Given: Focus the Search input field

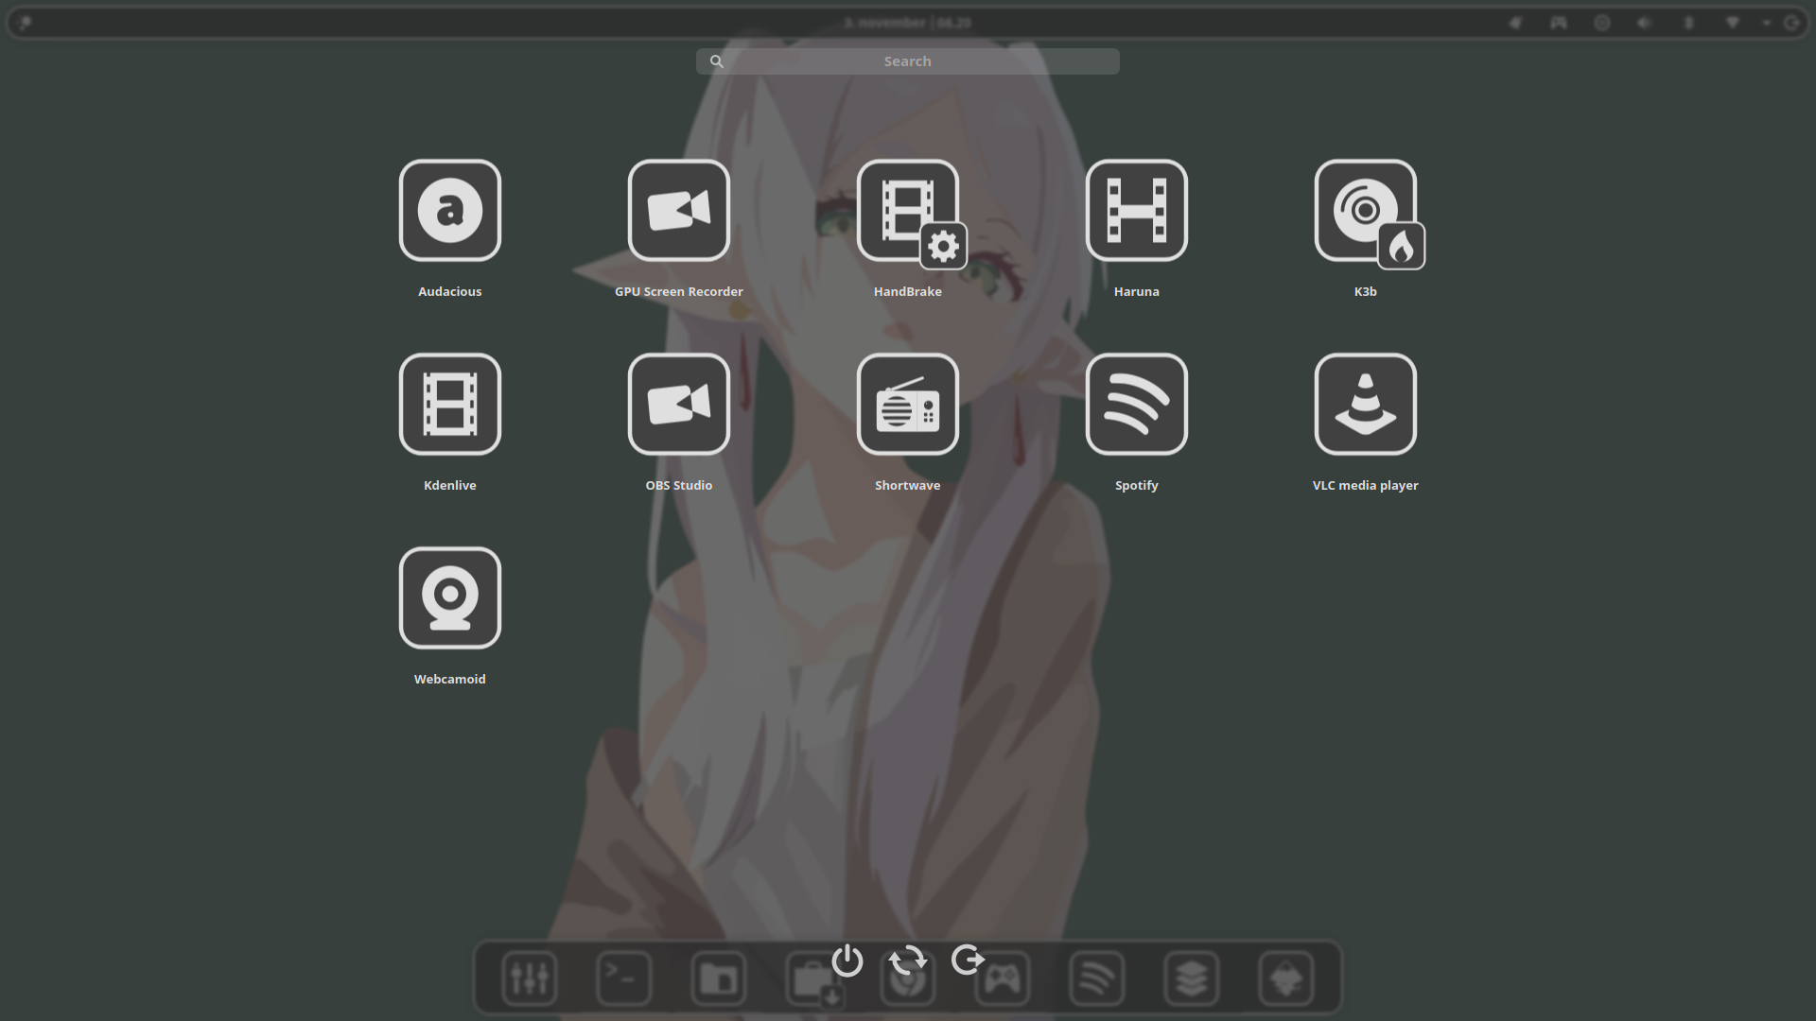Looking at the screenshot, I should (x=907, y=61).
